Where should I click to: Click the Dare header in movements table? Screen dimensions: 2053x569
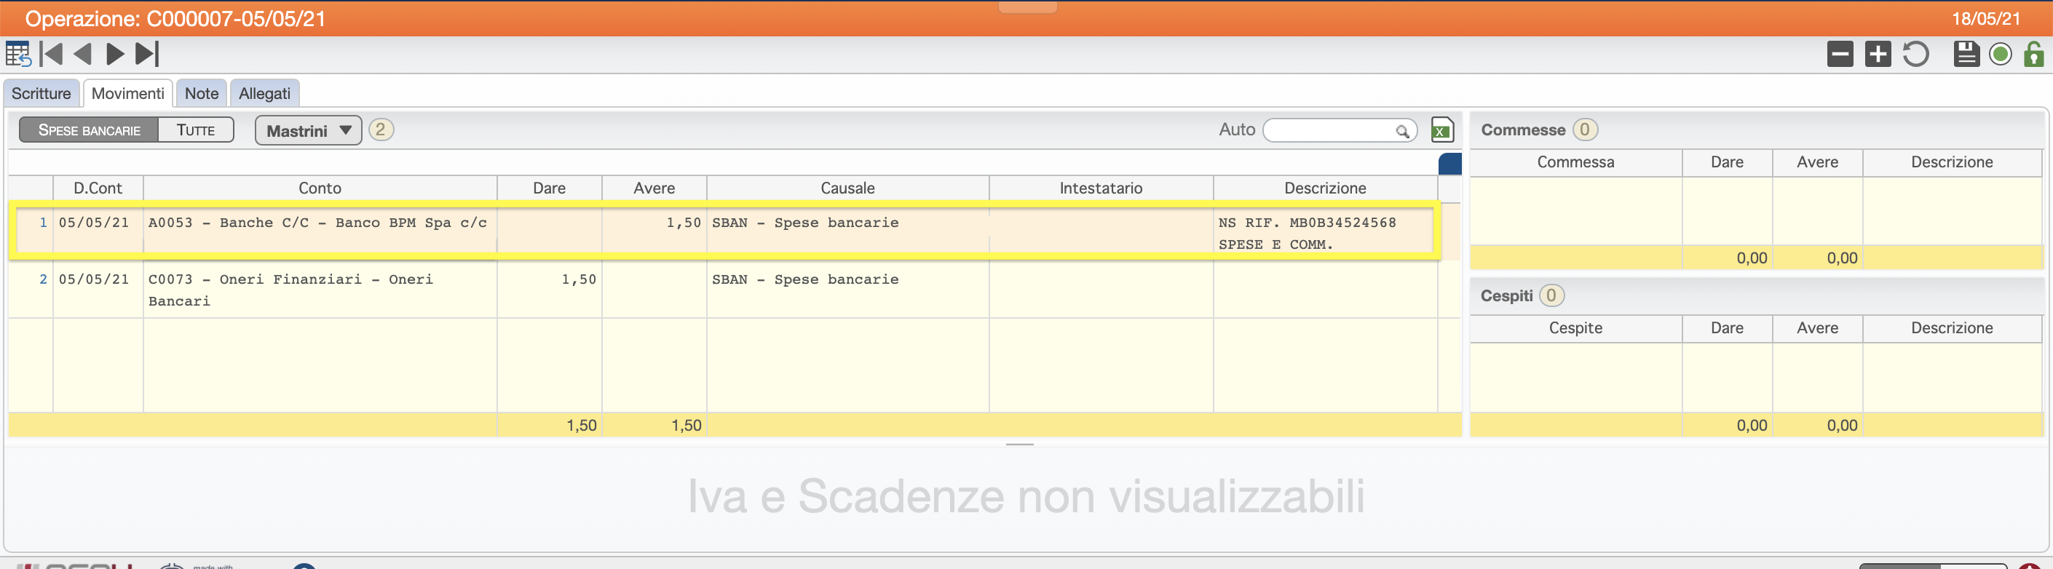pos(549,188)
